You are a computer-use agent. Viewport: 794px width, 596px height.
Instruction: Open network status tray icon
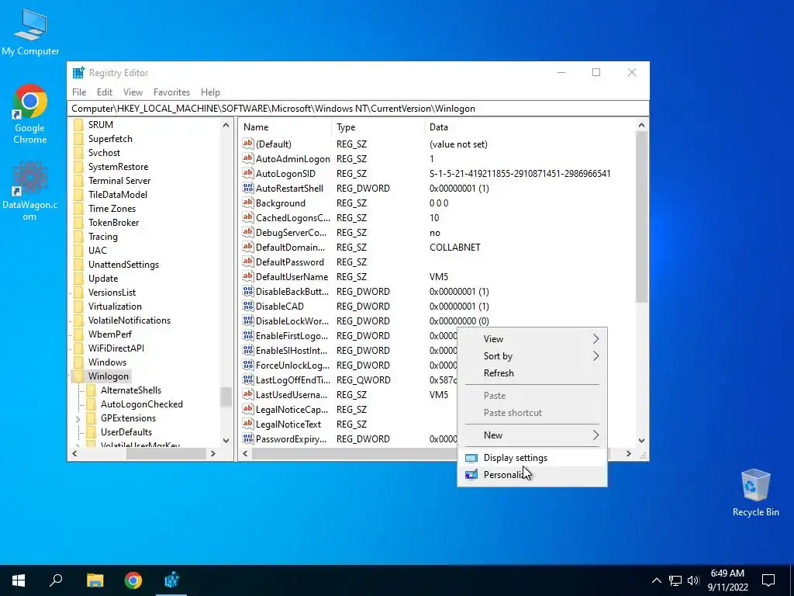675,580
